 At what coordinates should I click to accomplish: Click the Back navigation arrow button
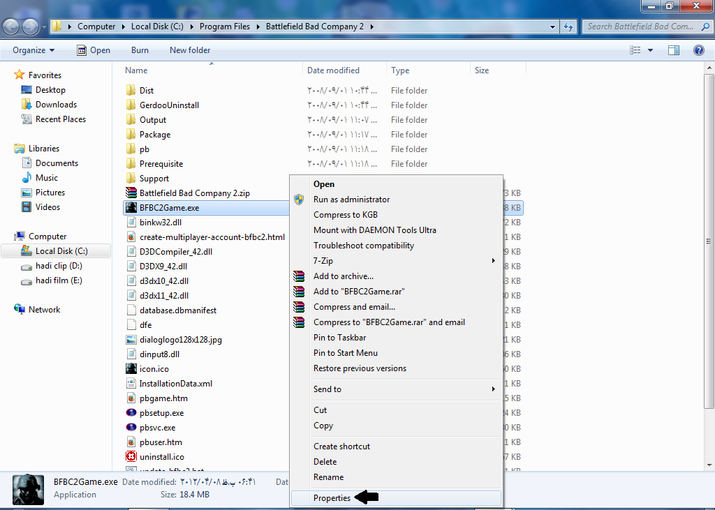point(11,27)
